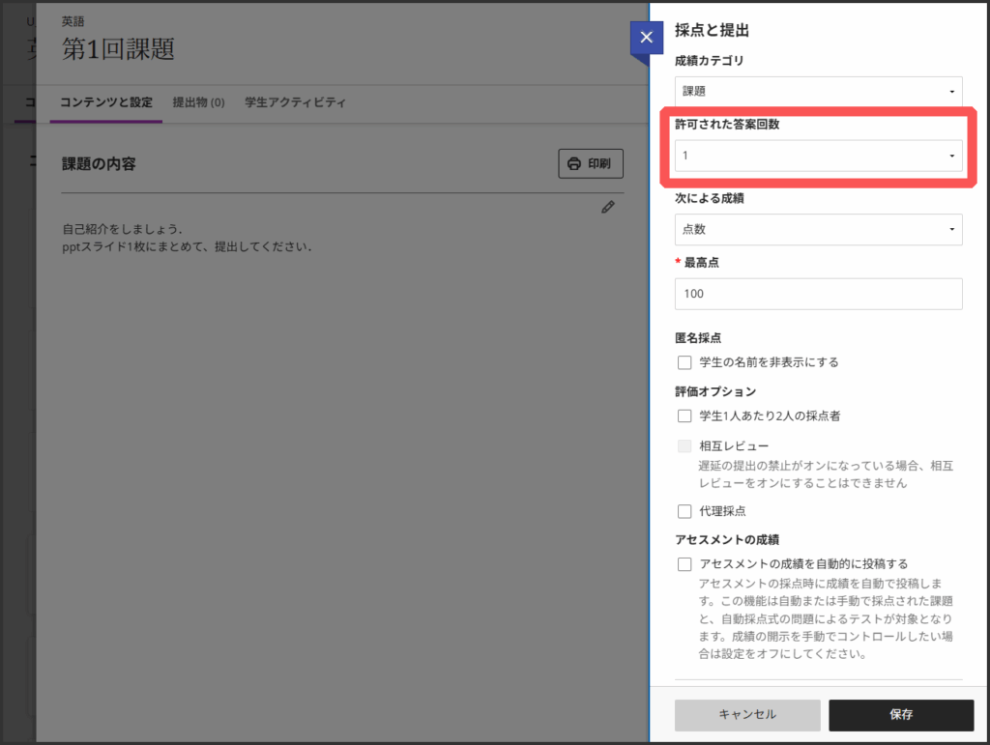Open the 成績カテゴリ dropdown
990x745 pixels.
click(x=818, y=91)
